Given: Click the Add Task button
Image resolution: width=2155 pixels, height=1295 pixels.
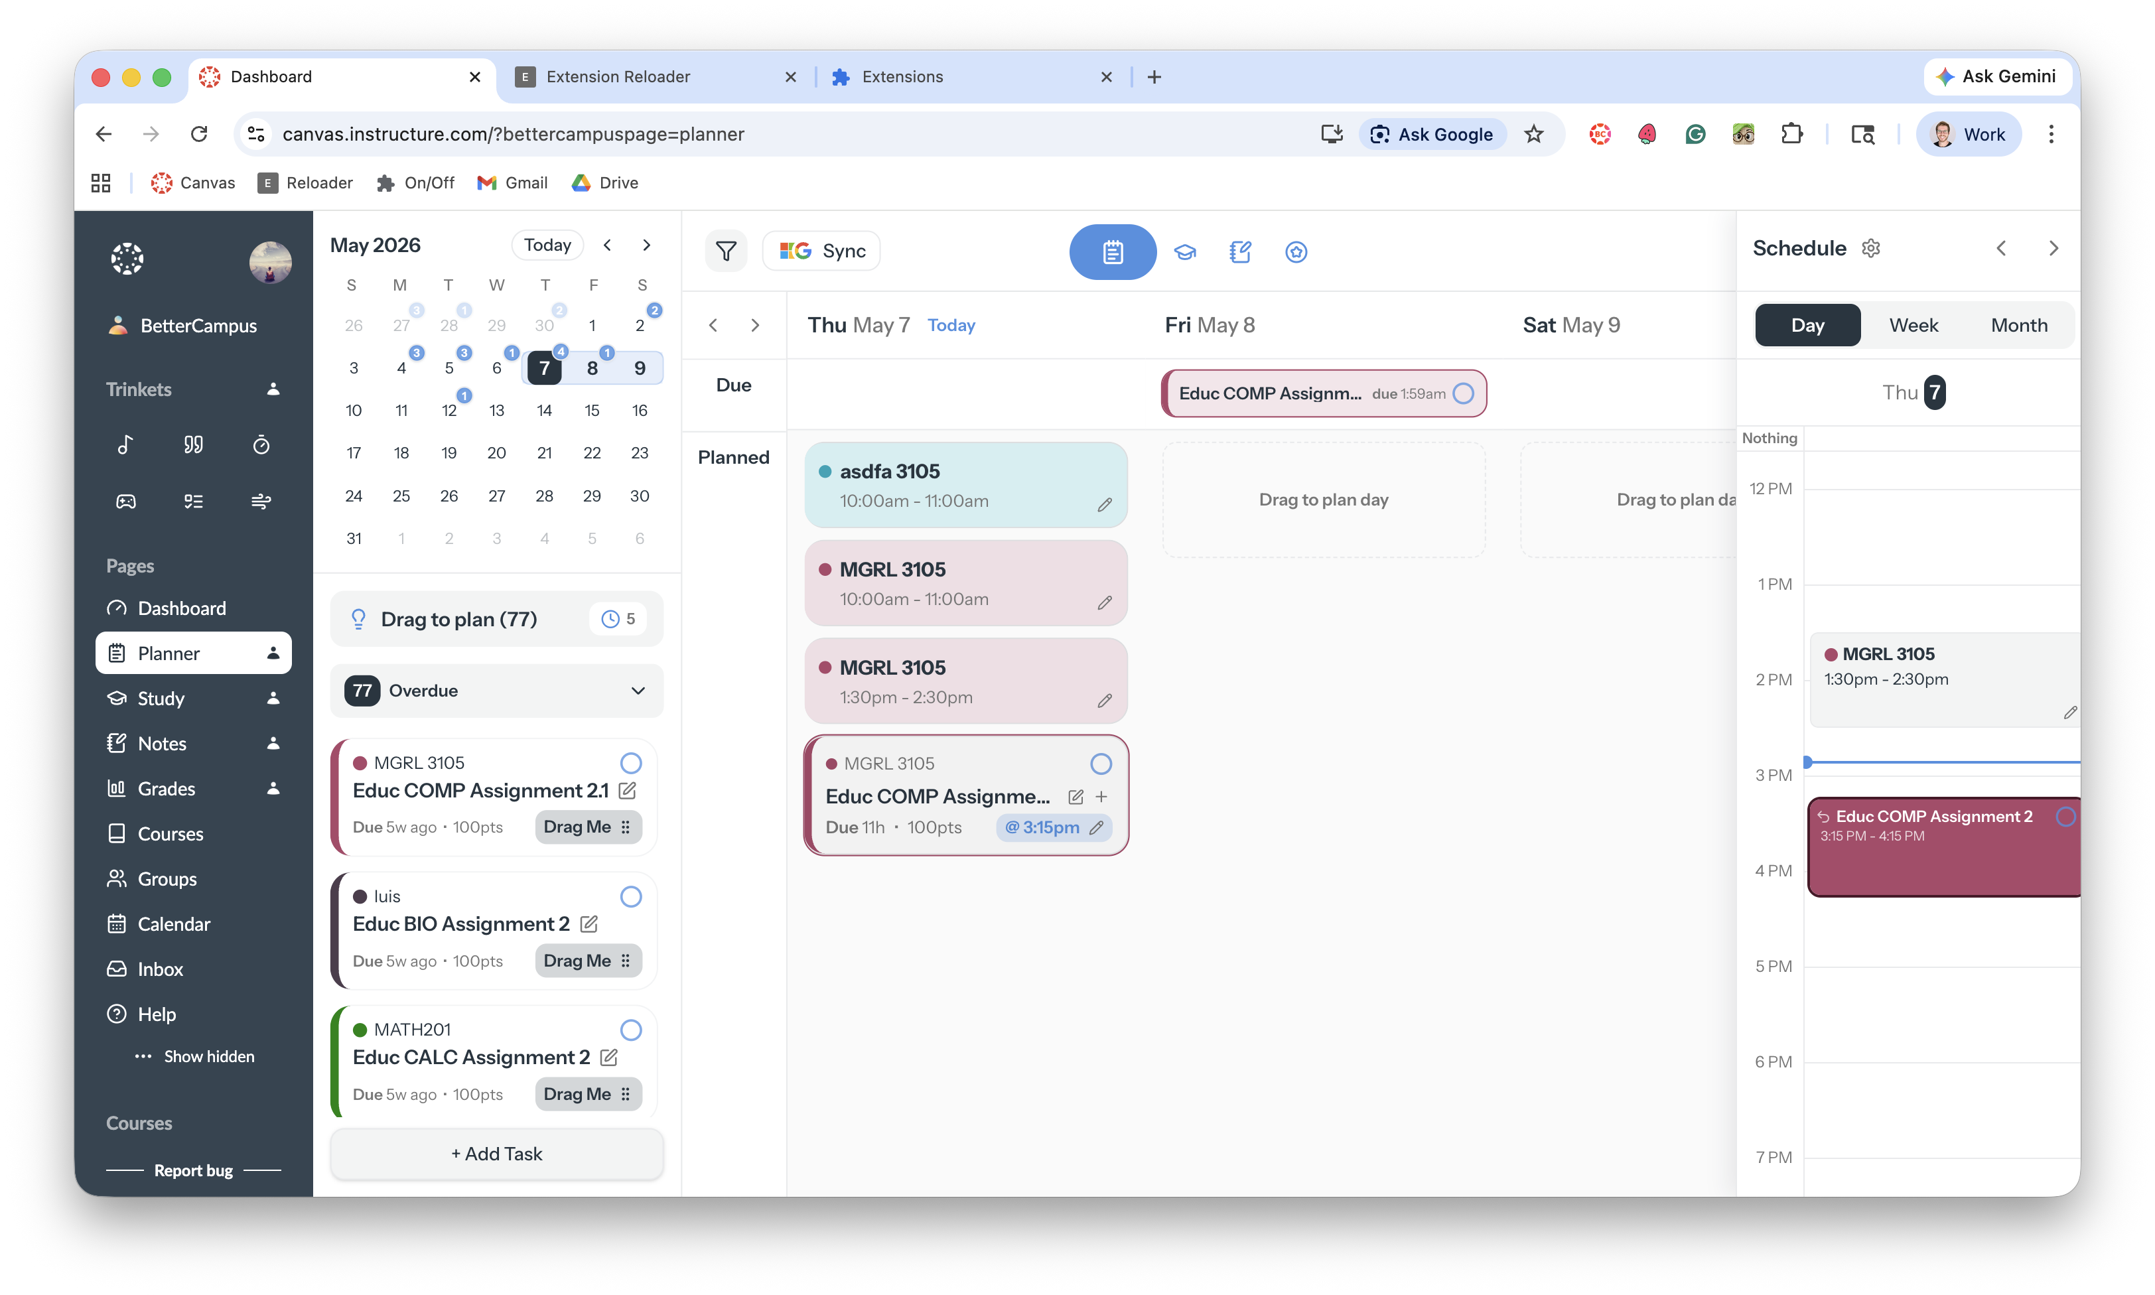Looking at the screenshot, I should [x=496, y=1154].
